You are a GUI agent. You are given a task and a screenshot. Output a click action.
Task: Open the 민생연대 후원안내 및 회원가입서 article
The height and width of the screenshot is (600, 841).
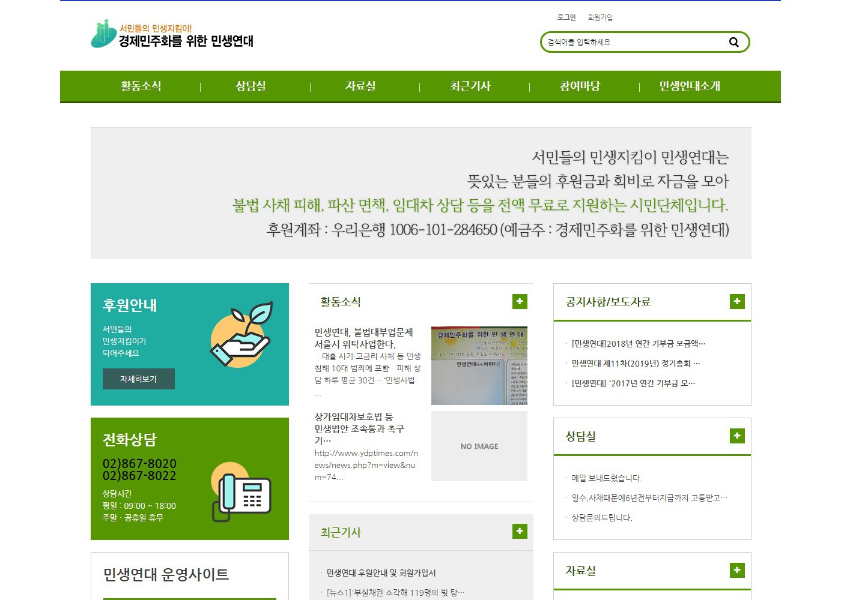(381, 573)
